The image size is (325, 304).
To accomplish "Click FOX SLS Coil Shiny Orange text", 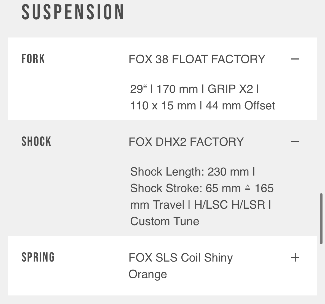I will point(181,258).
